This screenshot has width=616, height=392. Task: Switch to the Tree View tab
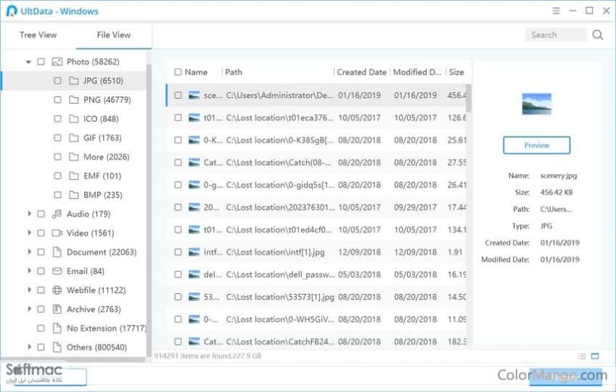tap(38, 35)
